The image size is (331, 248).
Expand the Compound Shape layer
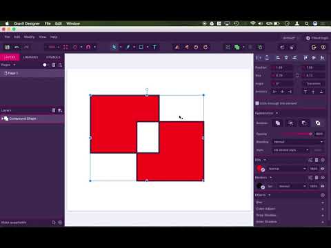[x=2, y=118]
